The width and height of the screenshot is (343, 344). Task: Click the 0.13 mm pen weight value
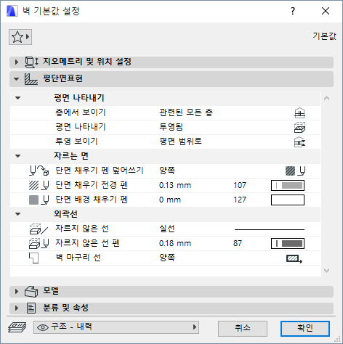[175, 185]
